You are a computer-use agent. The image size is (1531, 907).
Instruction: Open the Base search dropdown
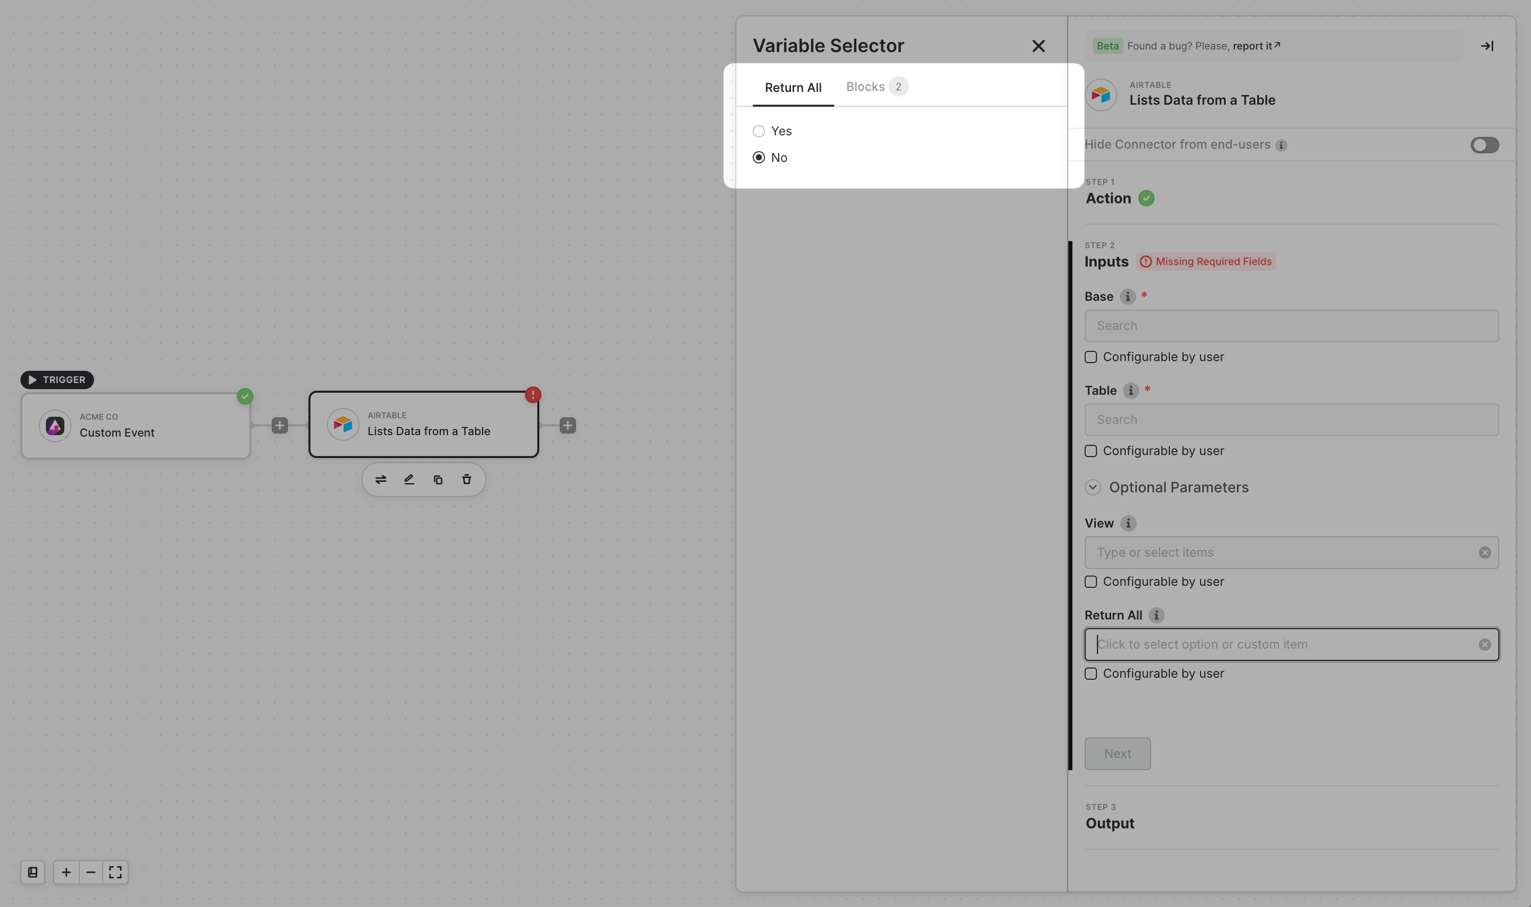pos(1291,326)
